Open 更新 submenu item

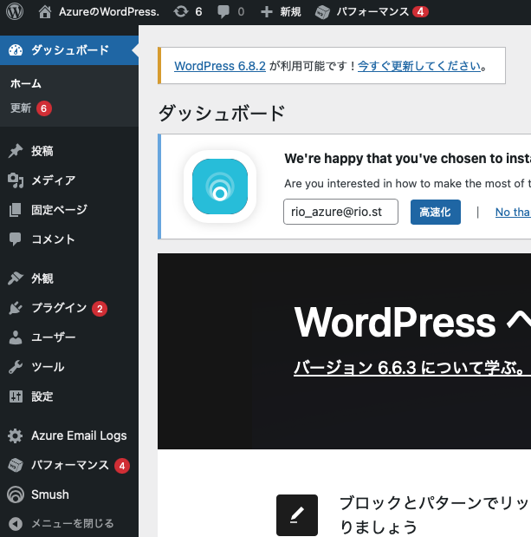(x=21, y=108)
